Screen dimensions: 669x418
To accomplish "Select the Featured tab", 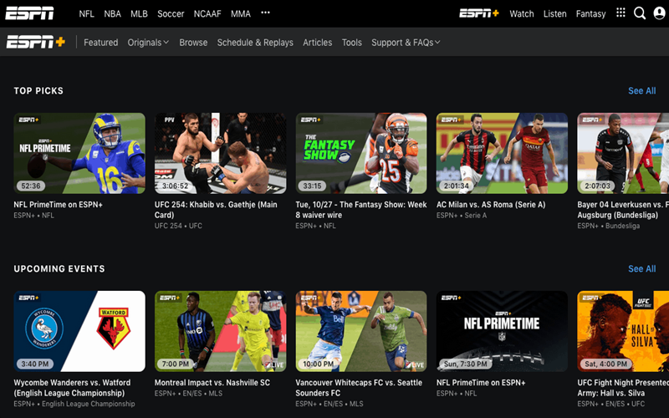I will point(100,43).
